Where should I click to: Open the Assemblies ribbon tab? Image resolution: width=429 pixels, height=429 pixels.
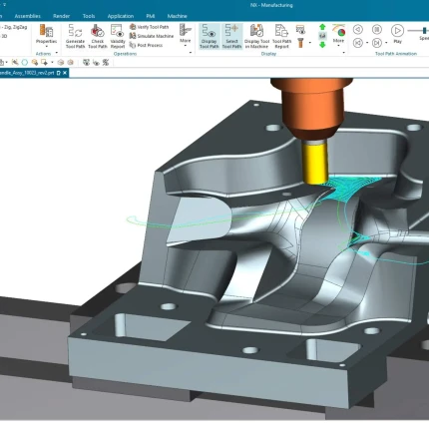point(28,16)
